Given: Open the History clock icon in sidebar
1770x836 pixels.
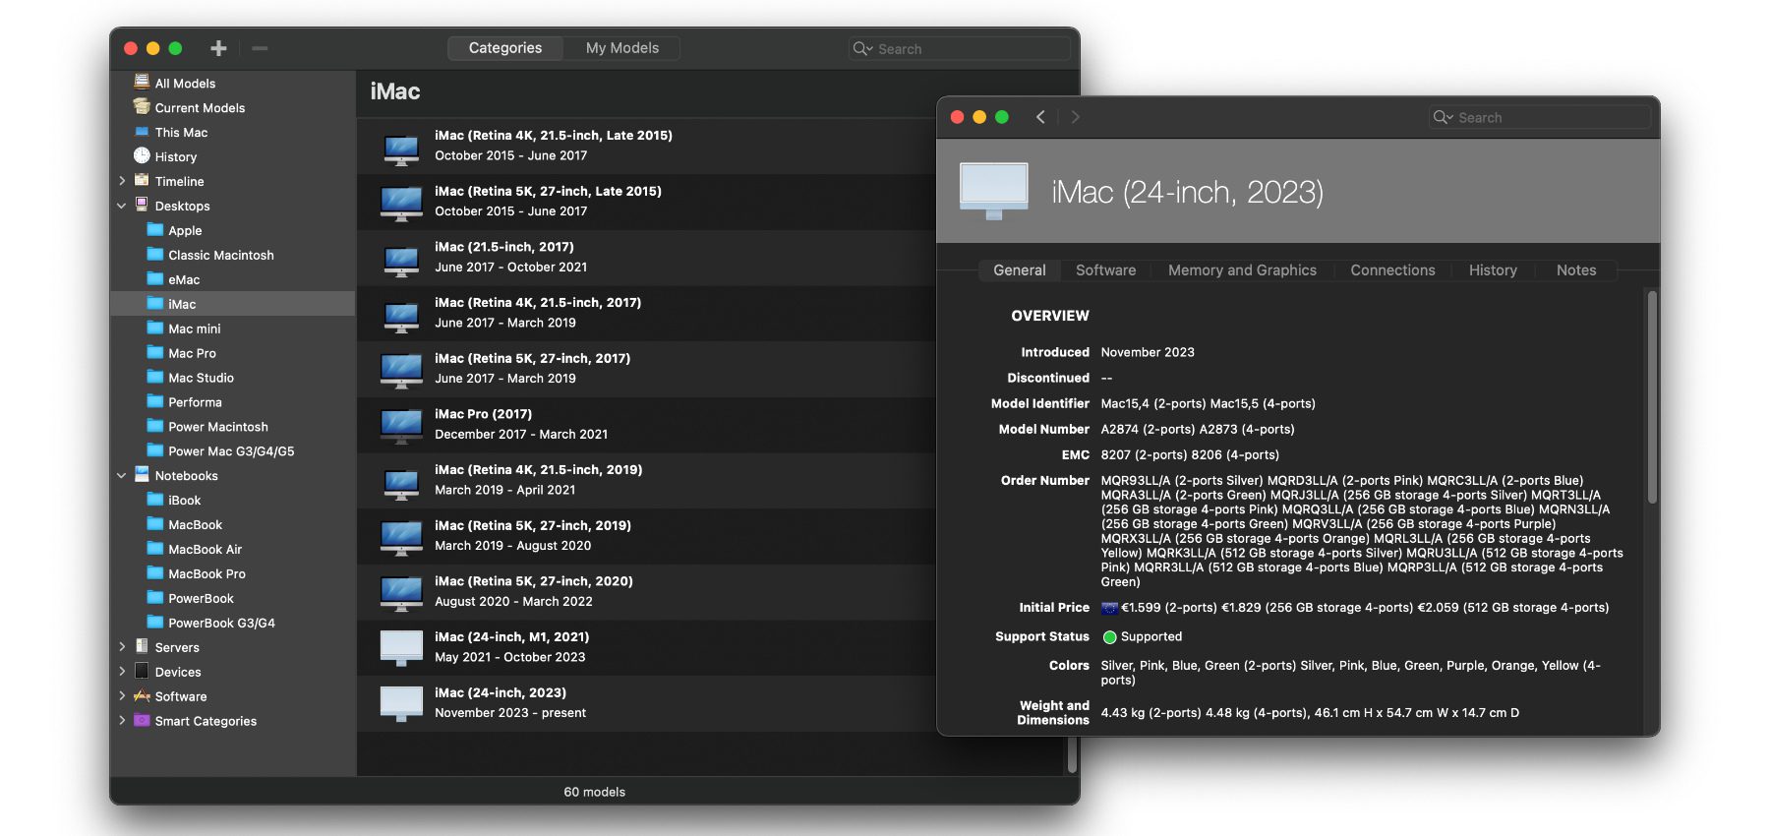Looking at the screenshot, I should click(142, 156).
